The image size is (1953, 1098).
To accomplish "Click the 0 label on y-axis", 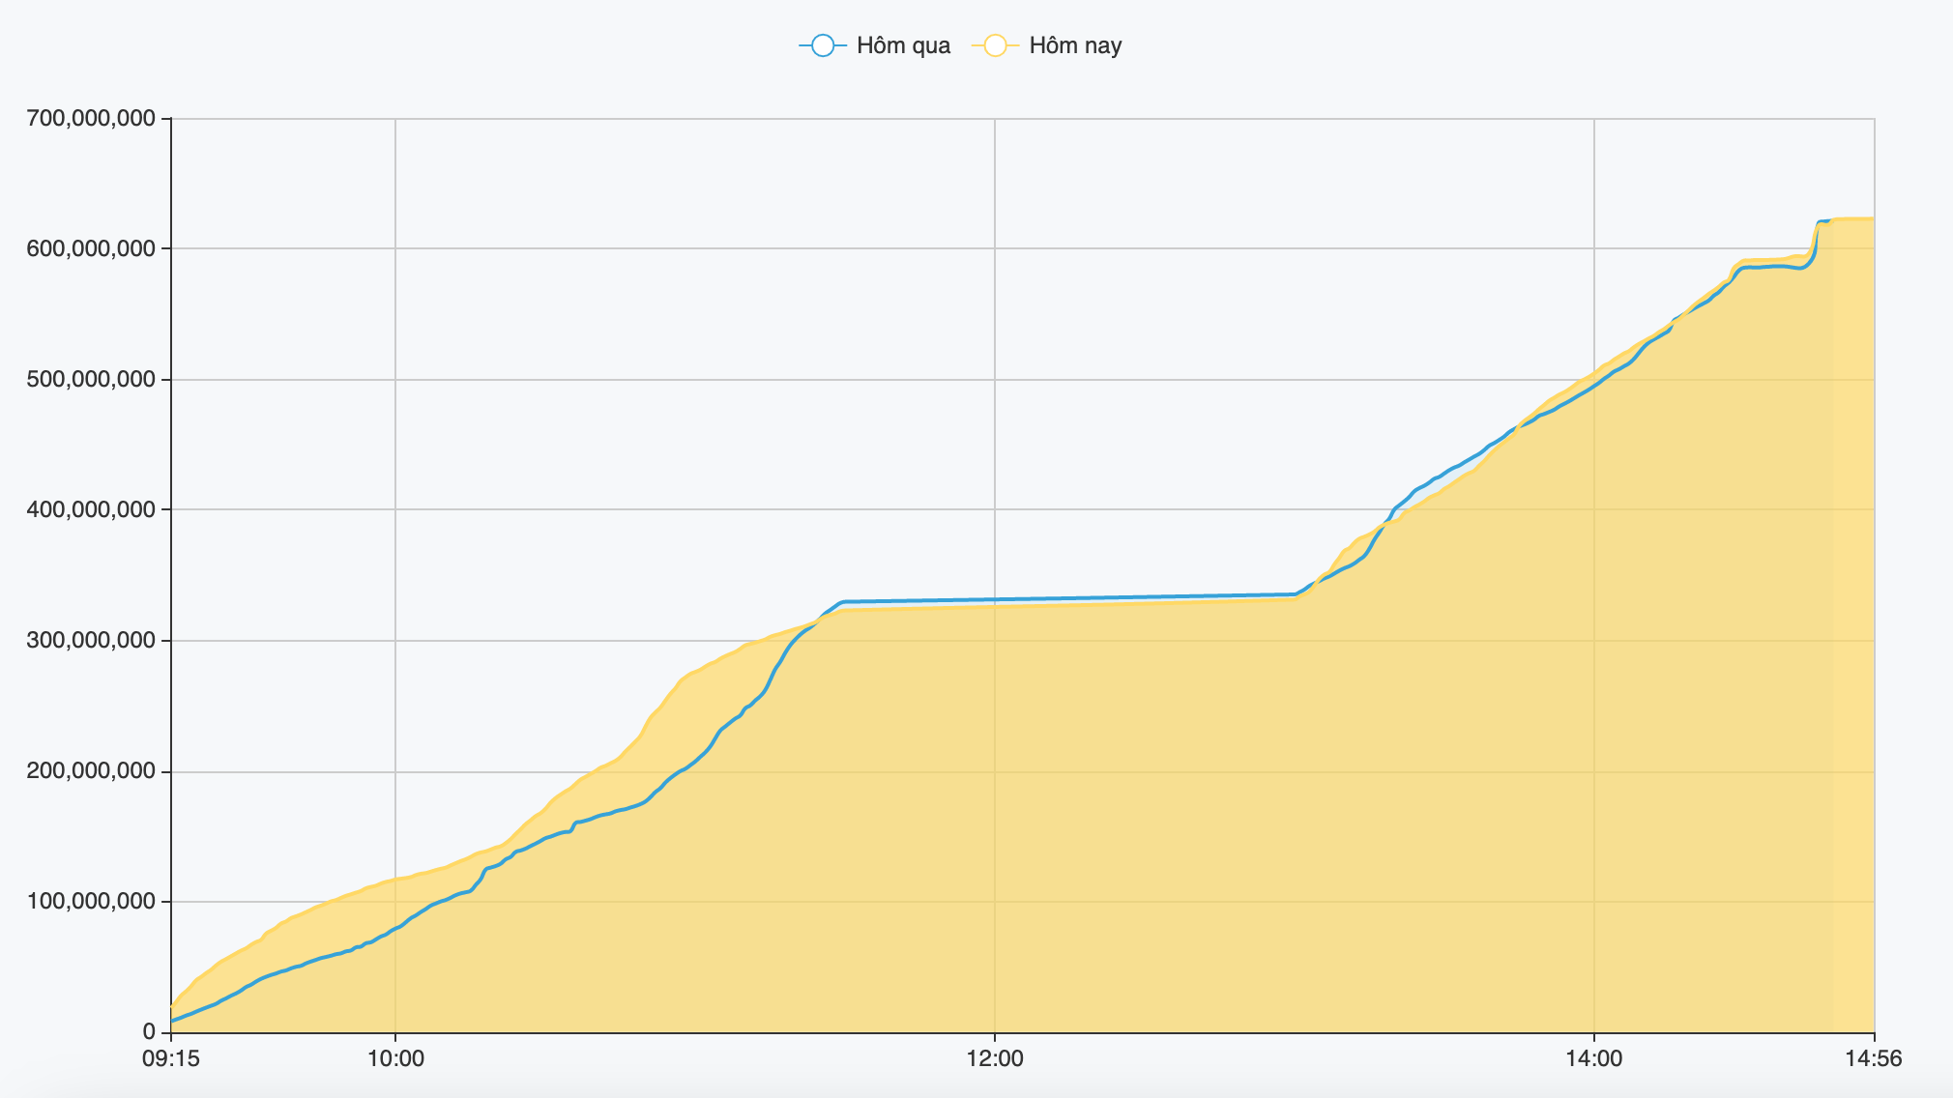I will (148, 1032).
